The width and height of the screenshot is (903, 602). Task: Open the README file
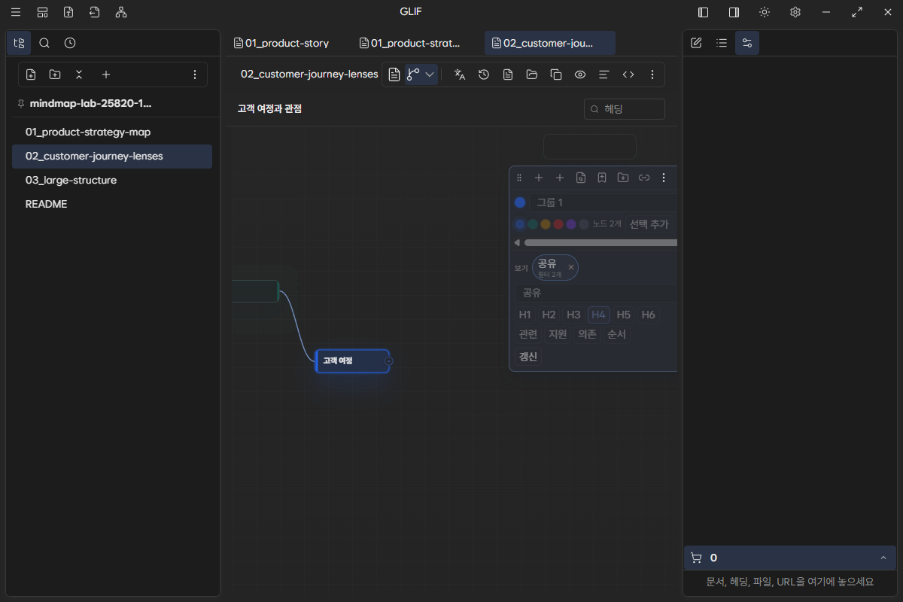pyautogui.click(x=112, y=205)
